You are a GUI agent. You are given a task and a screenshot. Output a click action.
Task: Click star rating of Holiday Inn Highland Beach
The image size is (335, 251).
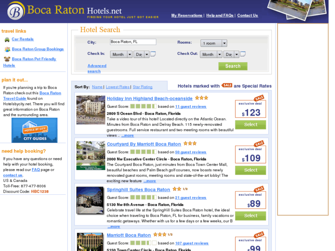pyautogui.click(x=201, y=98)
